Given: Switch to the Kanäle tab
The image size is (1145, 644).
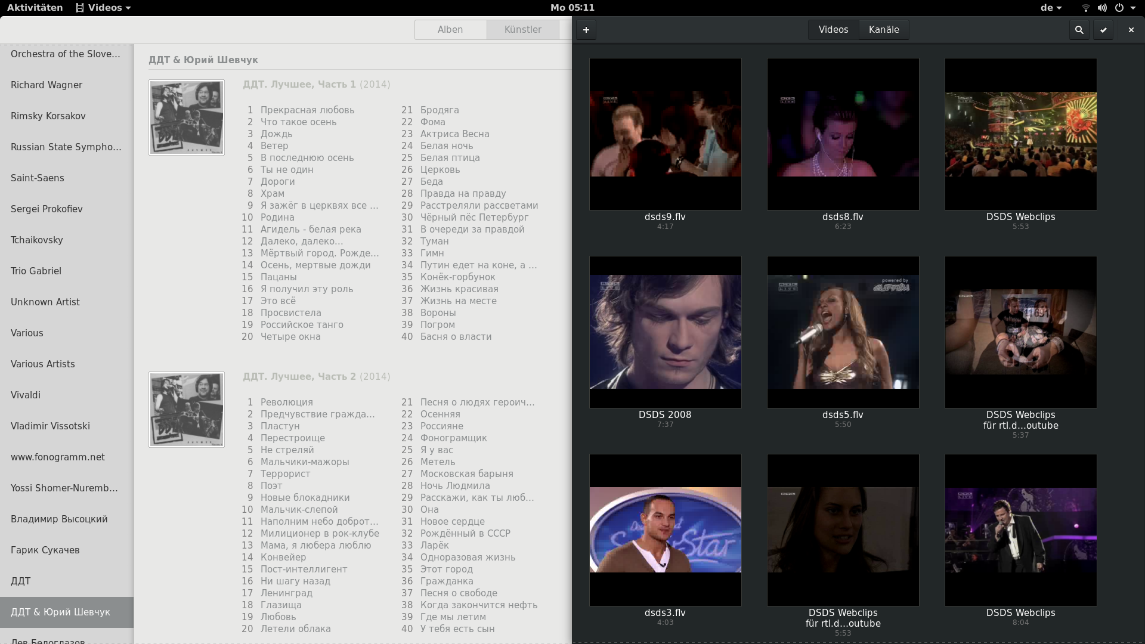Looking at the screenshot, I should (884, 29).
